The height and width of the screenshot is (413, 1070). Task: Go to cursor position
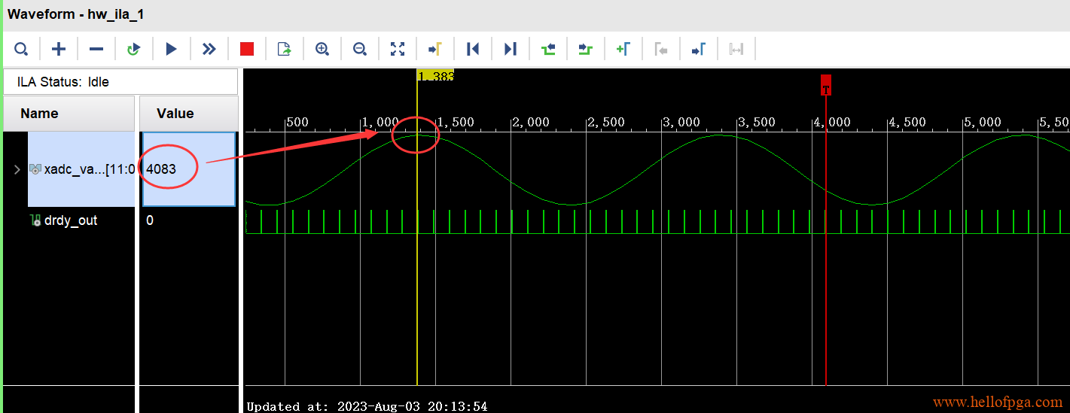(435, 50)
